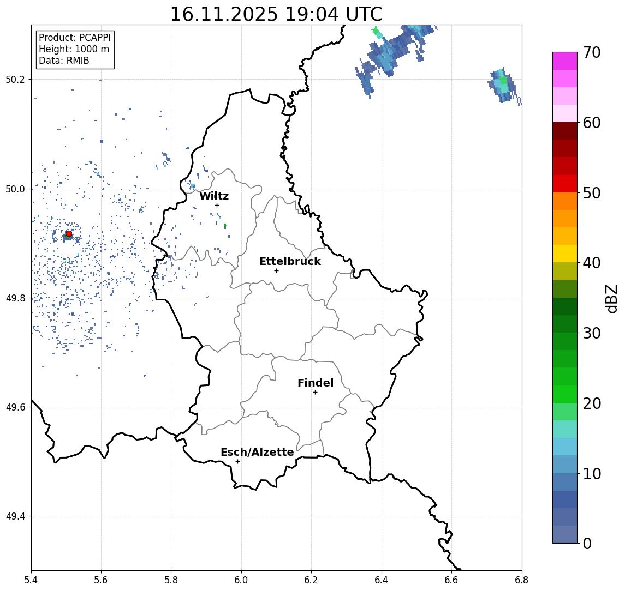Click the colorbar tick label 10
The image size is (625, 591).
tap(592, 474)
